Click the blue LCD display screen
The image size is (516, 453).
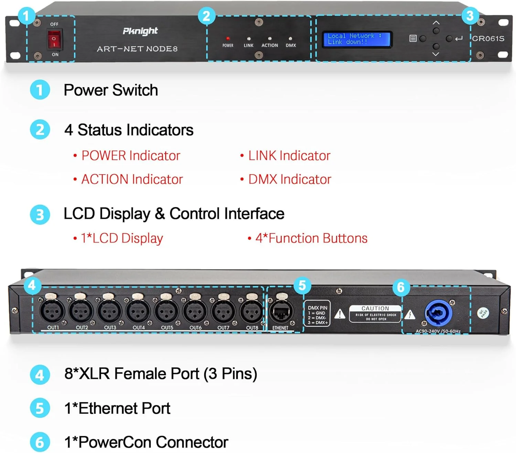(x=357, y=39)
